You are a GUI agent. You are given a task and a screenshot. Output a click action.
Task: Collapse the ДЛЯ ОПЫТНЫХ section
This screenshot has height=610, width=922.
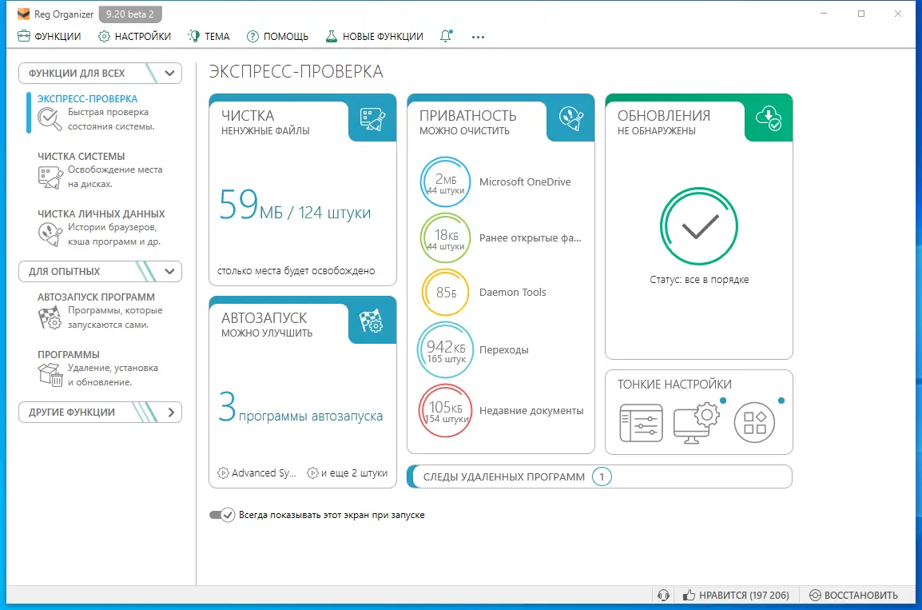point(100,271)
